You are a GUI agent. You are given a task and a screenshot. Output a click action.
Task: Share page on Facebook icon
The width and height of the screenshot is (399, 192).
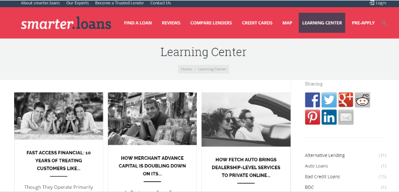point(312,100)
